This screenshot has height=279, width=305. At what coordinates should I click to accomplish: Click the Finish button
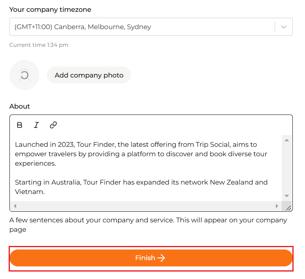point(151,258)
